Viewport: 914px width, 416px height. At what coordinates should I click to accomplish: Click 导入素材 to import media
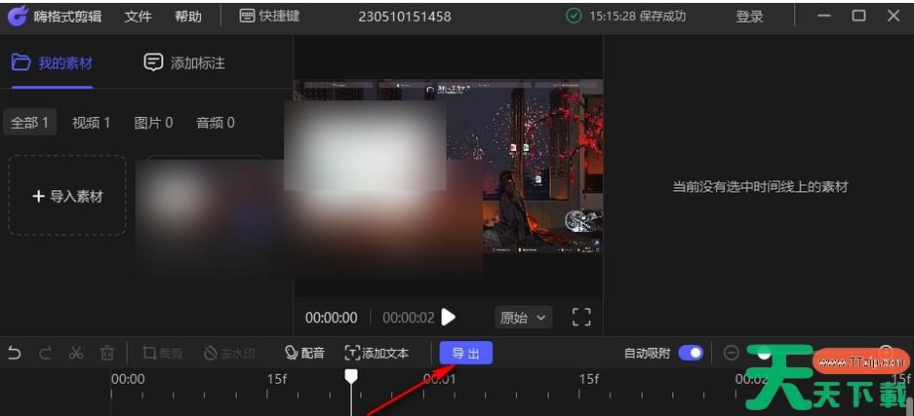[67, 196]
